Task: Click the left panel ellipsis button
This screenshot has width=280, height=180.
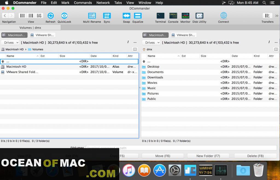Action: coord(135,42)
